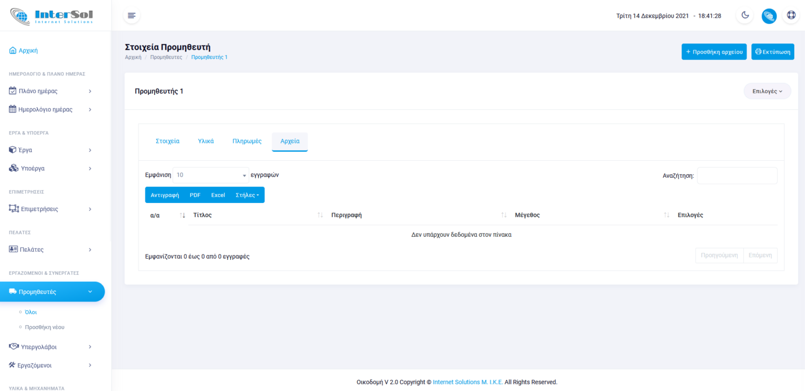Click the Εκτύπωση print button

click(x=772, y=52)
